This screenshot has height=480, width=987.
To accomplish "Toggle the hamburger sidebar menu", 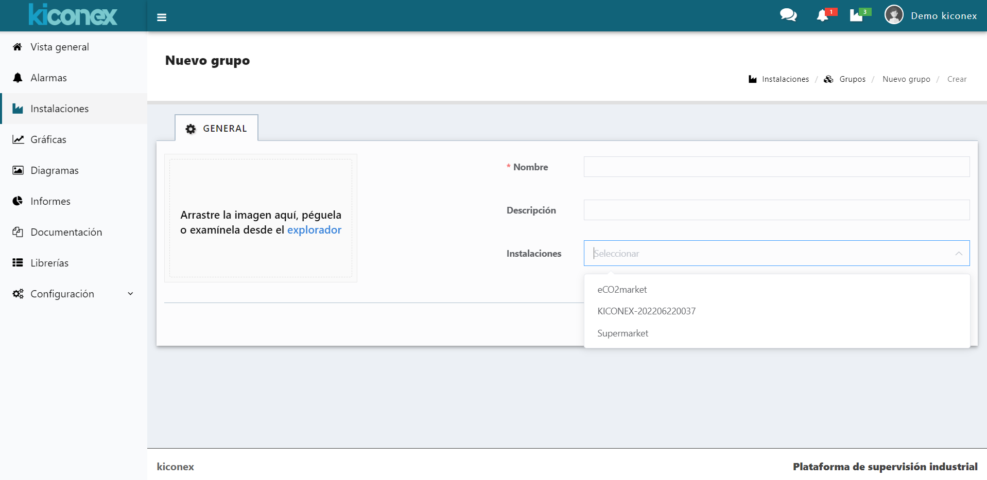I will click(162, 17).
